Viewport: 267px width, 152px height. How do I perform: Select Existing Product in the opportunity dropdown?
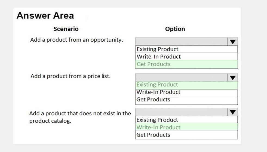[x=186, y=49]
